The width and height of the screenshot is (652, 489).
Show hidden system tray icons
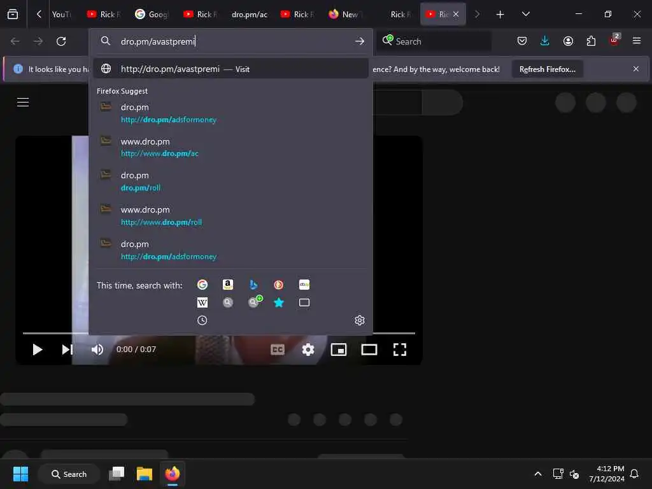click(537, 474)
